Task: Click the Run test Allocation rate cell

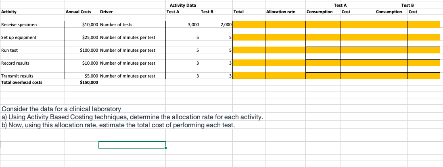Action: (x=285, y=50)
